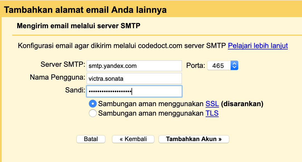Click the "Porta:" label
This screenshot has width=302, height=162.
coord(196,66)
